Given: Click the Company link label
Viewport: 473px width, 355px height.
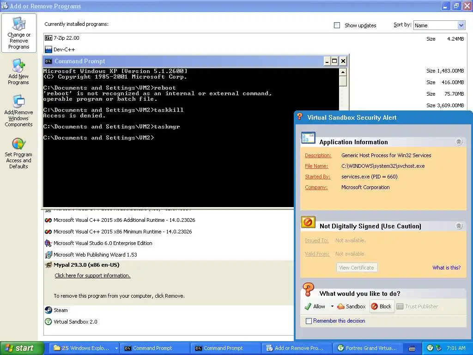Looking at the screenshot, I should 316,187.
